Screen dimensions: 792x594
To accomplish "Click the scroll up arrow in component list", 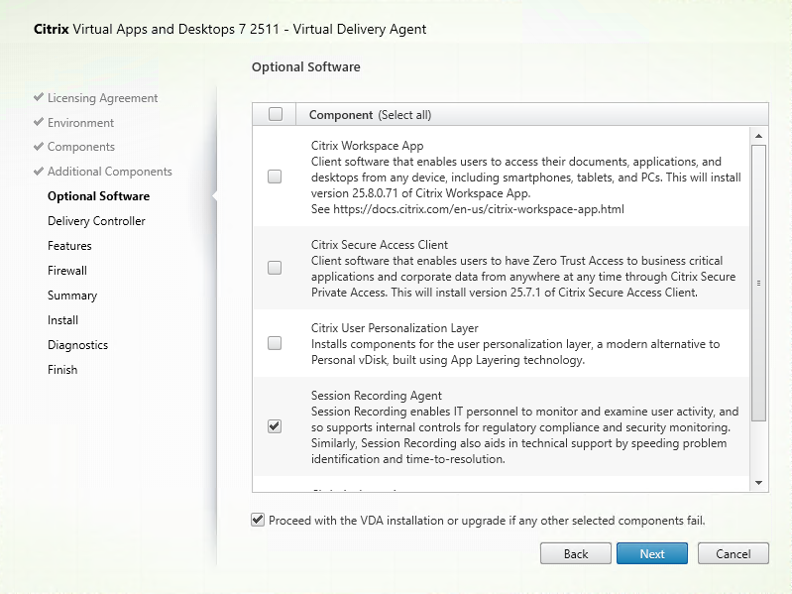I will click(758, 136).
